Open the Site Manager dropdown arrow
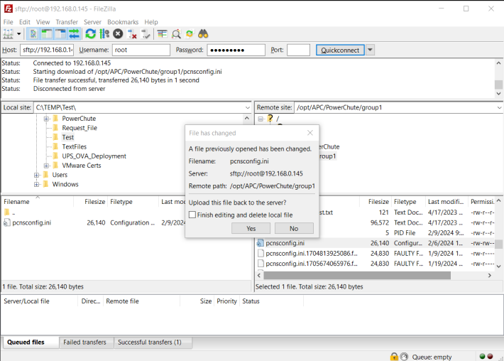The width and height of the screenshot is (504, 361). [x=19, y=34]
